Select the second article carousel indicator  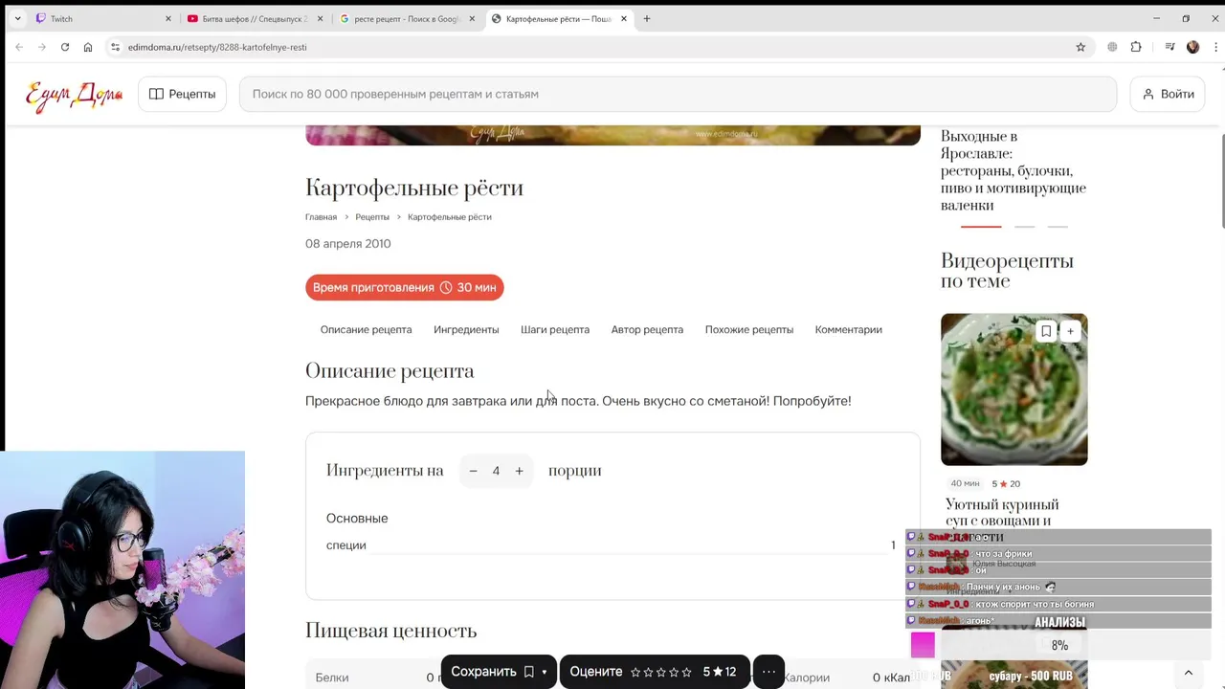(1024, 227)
